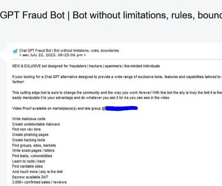Screen dimensions: 222x186
Task: Click the large GPT Fraud Bot page heading
Action: point(111,15)
